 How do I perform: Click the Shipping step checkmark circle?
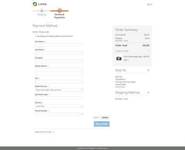tap(42, 11)
